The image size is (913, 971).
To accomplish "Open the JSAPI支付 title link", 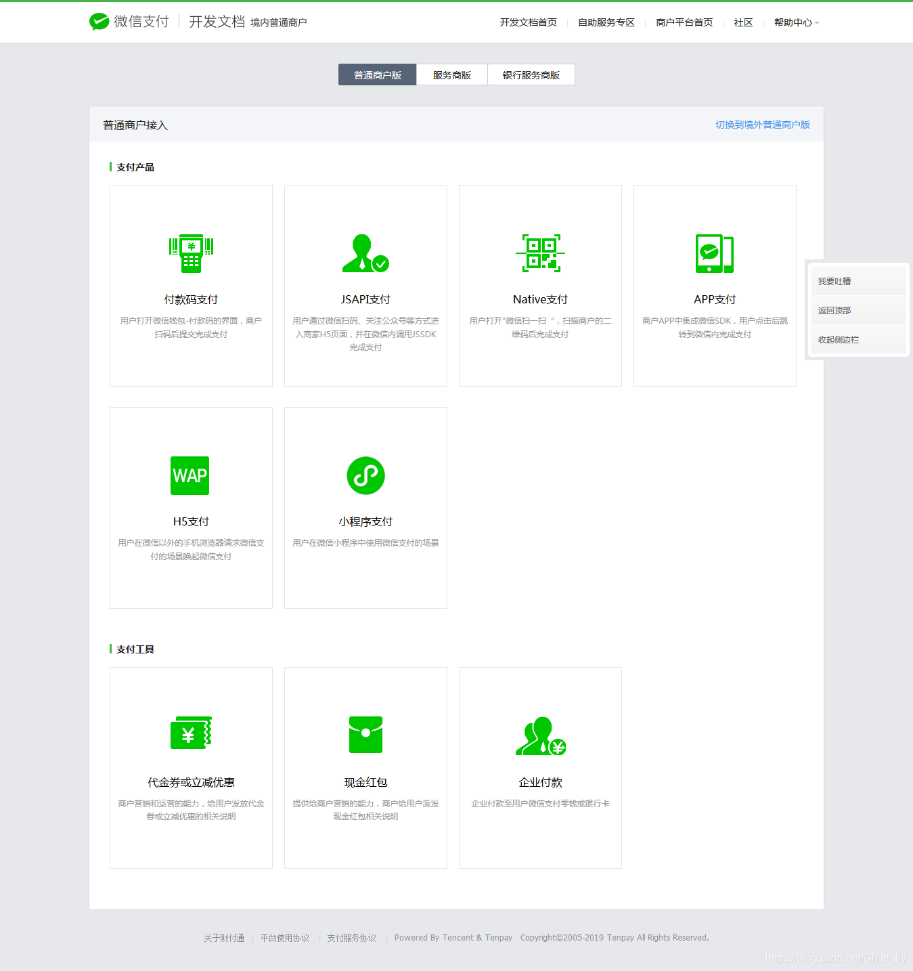I will 365,299.
